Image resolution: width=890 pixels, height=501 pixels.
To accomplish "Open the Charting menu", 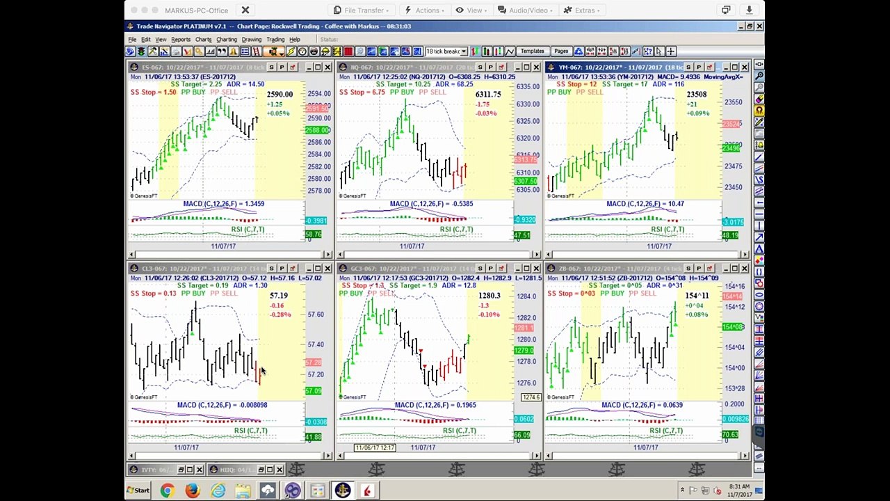I will [227, 40].
